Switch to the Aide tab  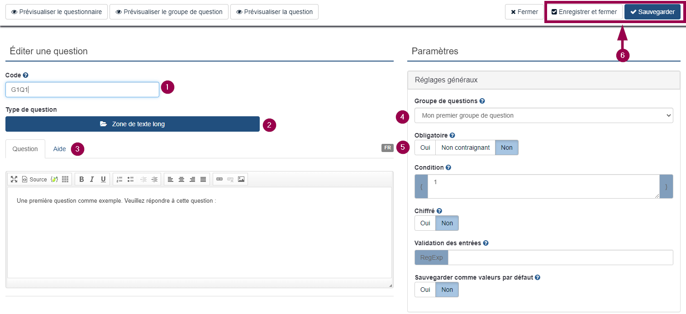click(59, 149)
